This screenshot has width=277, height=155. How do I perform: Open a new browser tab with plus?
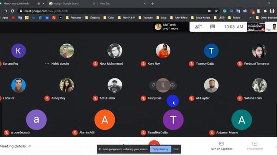pyautogui.click(x=153, y=3)
